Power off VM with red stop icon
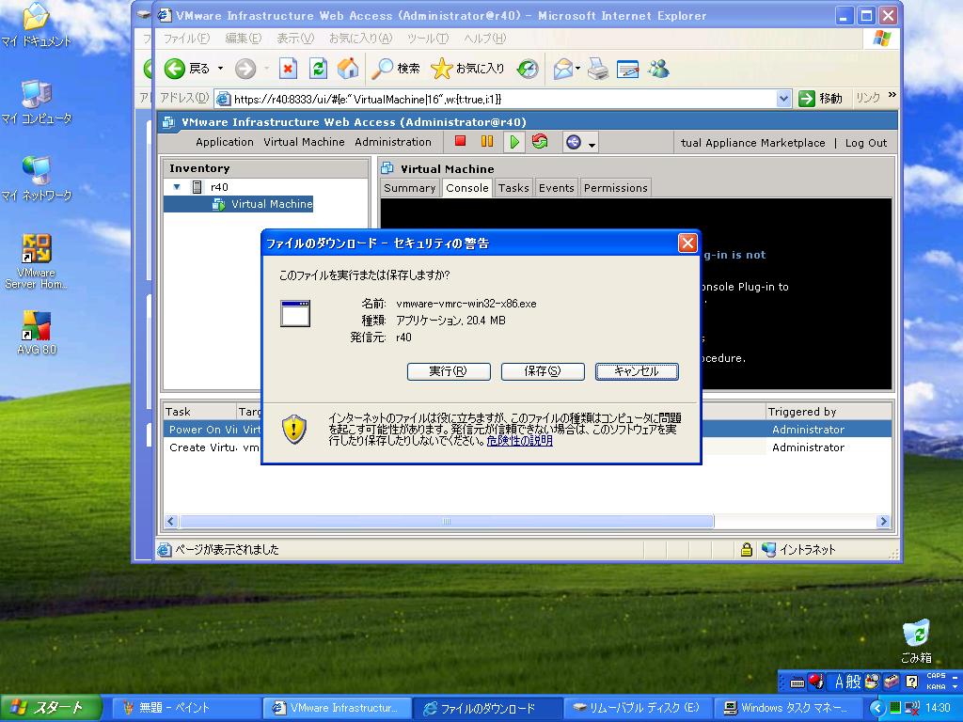The width and height of the screenshot is (963, 722). pos(460,142)
